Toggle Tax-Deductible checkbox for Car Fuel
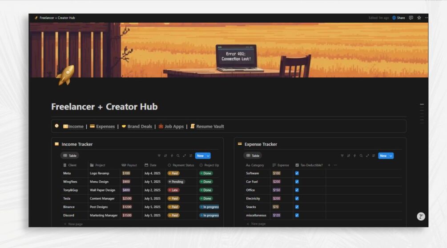Viewport: 447px width, 248px height. point(297,182)
